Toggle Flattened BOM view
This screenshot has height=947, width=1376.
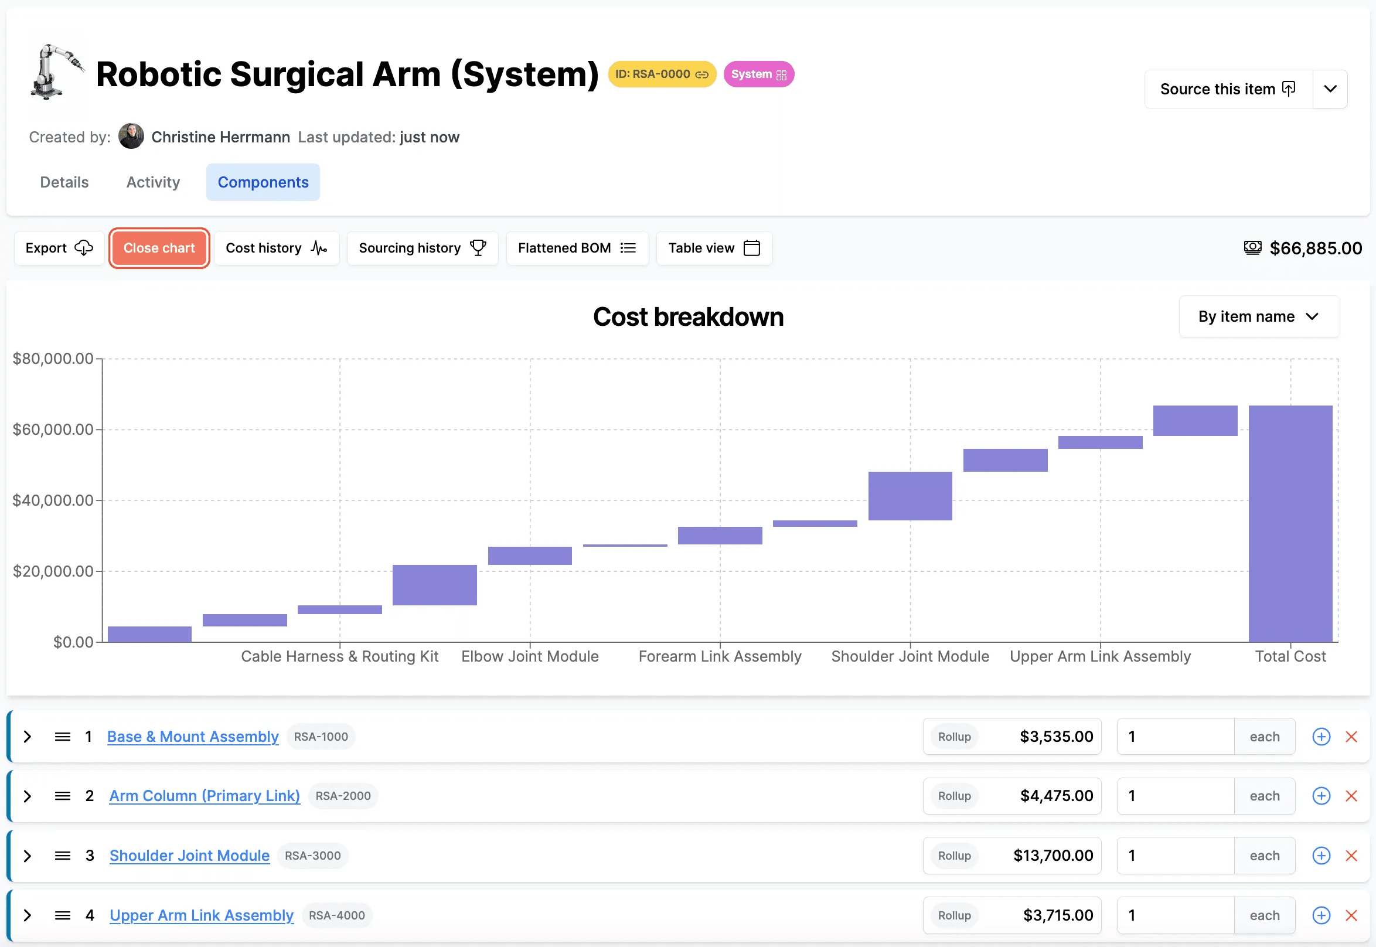tap(577, 248)
